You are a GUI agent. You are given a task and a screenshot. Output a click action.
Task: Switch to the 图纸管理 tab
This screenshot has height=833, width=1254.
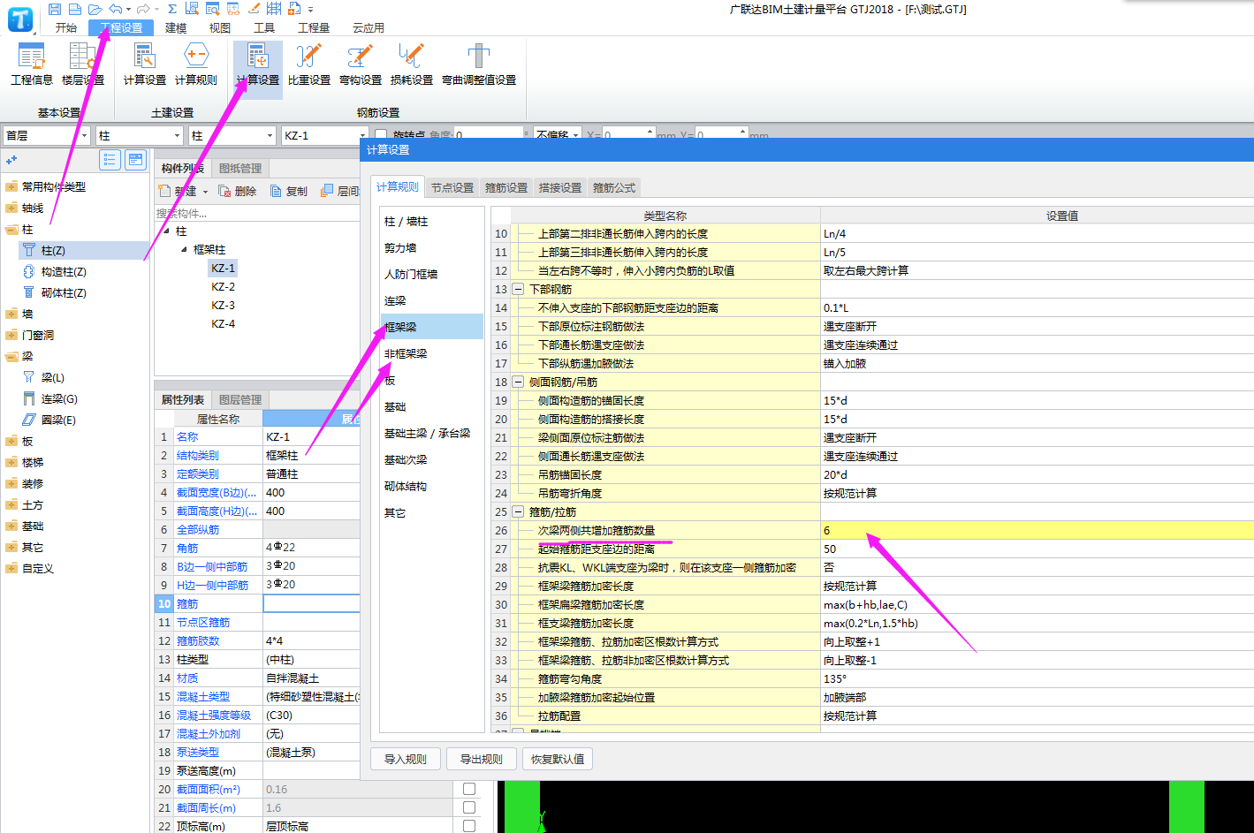240,168
